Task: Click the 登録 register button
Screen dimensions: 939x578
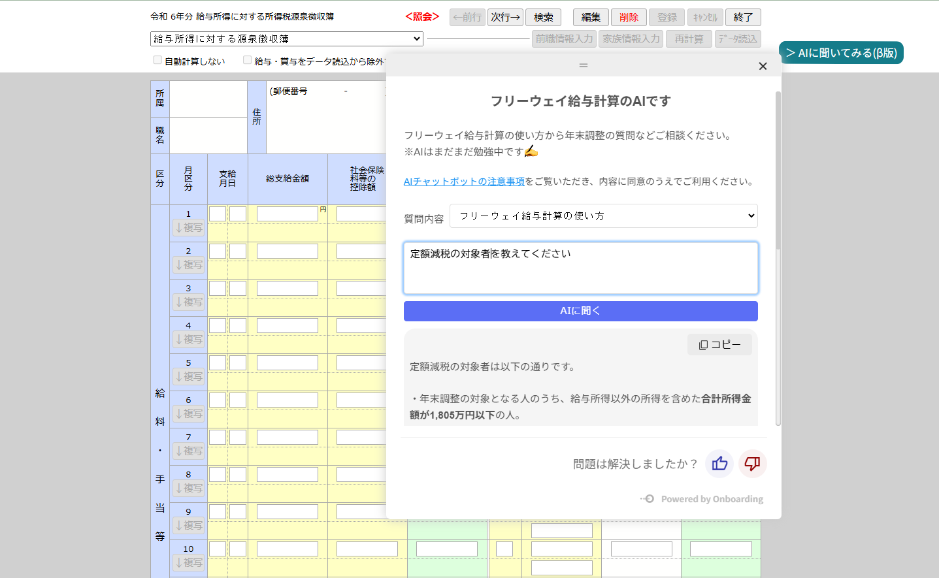Action: [667, 18]
